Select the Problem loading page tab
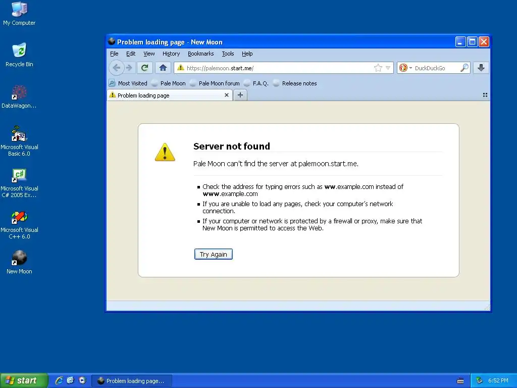The height and width of the screenshot is (388, 517). click(x=170, y=95)
